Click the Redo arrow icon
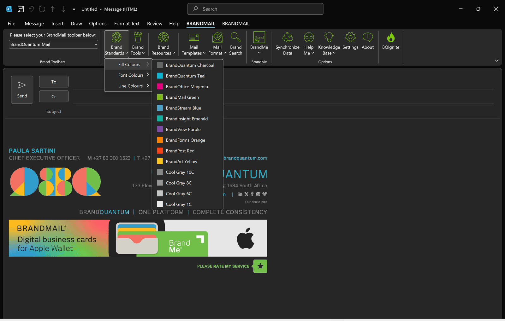This screenshot has width=505, height=321. (42, 9)
